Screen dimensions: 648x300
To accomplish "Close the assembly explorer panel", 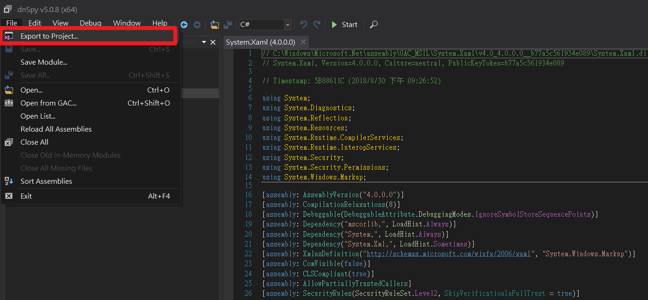I will pos(213,42).
